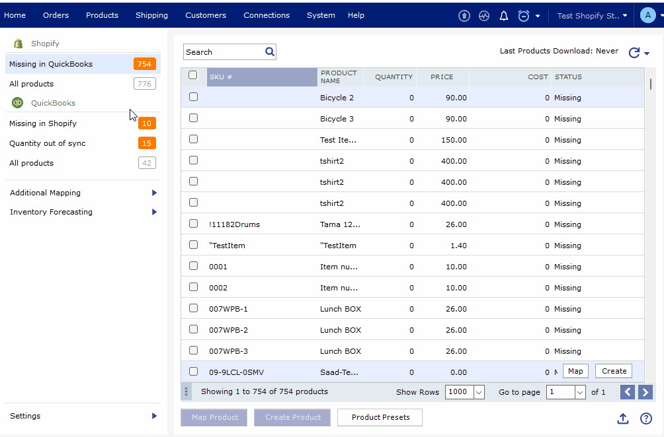Open notifications bell
The height and width of the screenshot is (437, 664).
click(504, 16)
